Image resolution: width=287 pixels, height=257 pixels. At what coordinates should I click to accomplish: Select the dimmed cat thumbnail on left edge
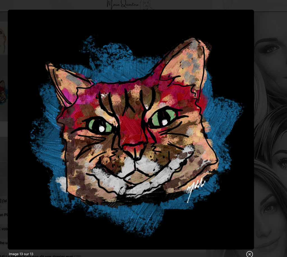[x=3, y=91]
